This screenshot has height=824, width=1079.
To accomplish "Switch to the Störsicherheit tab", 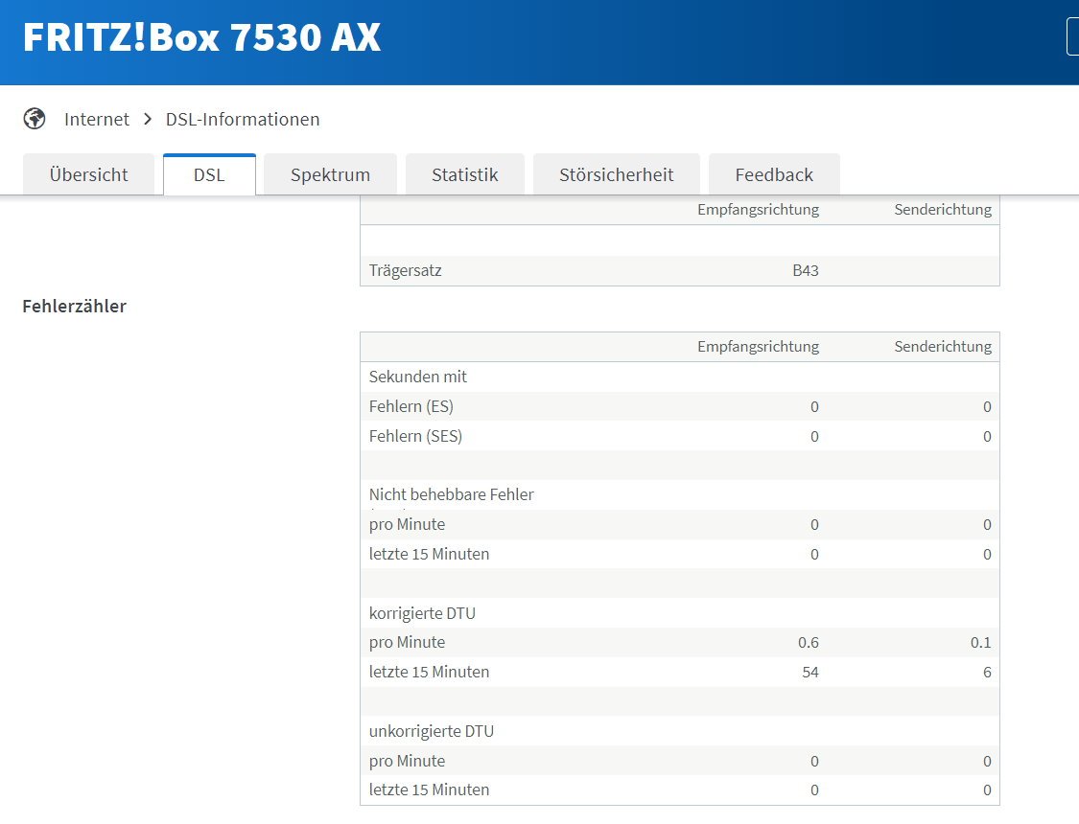I will pyautogui.click(x=616, y=174).
